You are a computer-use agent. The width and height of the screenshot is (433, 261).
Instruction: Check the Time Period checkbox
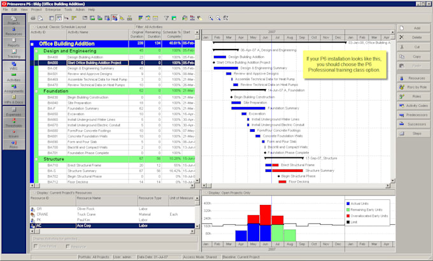(x=36, y=246)
